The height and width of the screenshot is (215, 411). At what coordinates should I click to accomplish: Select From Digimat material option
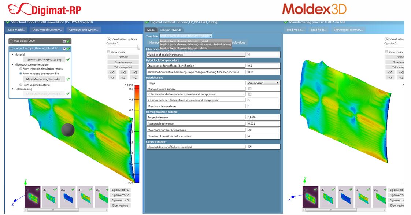[21, 85]
